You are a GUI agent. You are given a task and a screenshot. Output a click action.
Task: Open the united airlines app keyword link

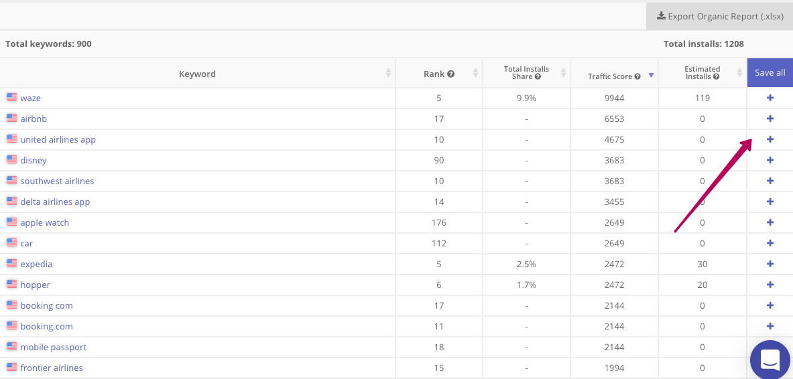[x=58, y=139]
